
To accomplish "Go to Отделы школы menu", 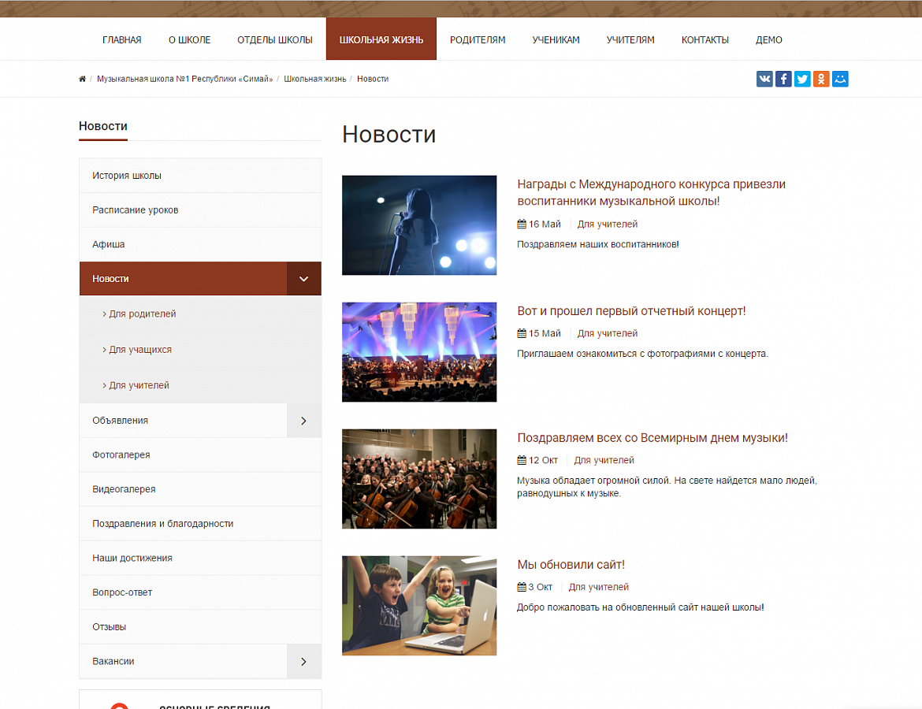I will 275,39.
